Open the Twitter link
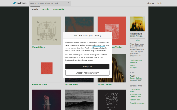 click(x=132, y=65)
